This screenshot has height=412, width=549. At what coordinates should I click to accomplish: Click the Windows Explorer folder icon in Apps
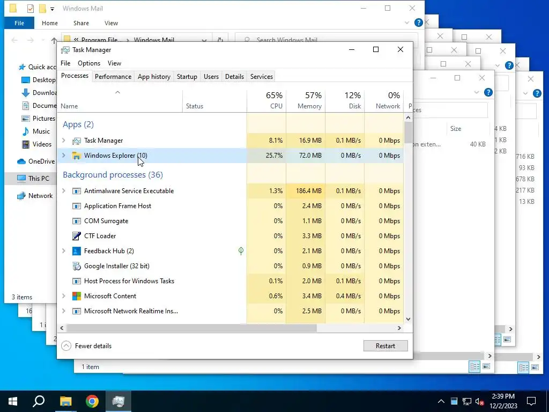coord(76,156)
